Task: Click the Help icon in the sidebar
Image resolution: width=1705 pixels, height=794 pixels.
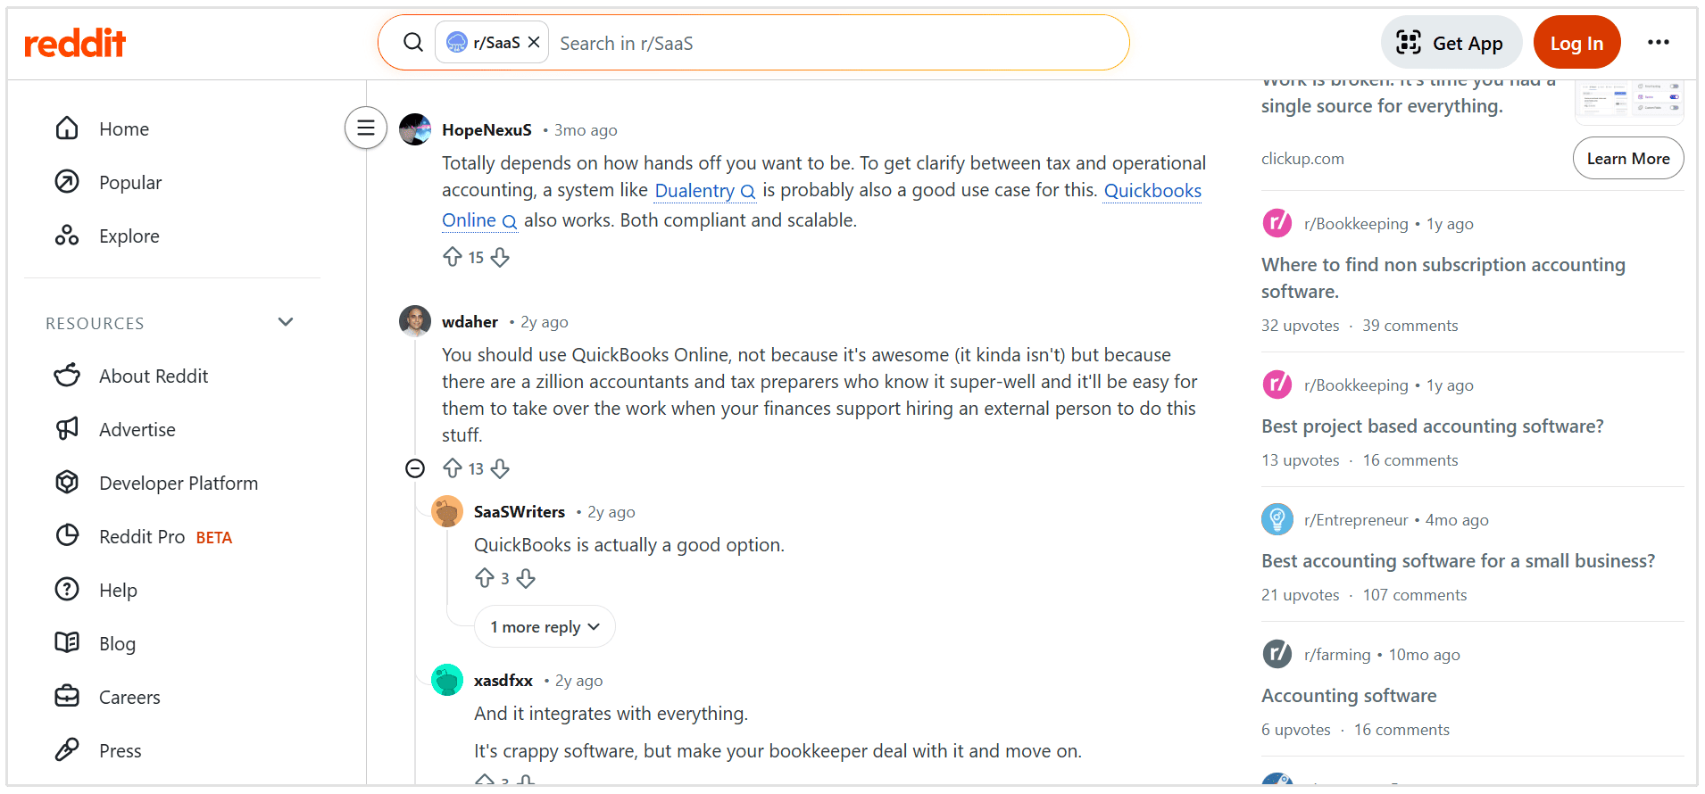Action: [67, 589]
